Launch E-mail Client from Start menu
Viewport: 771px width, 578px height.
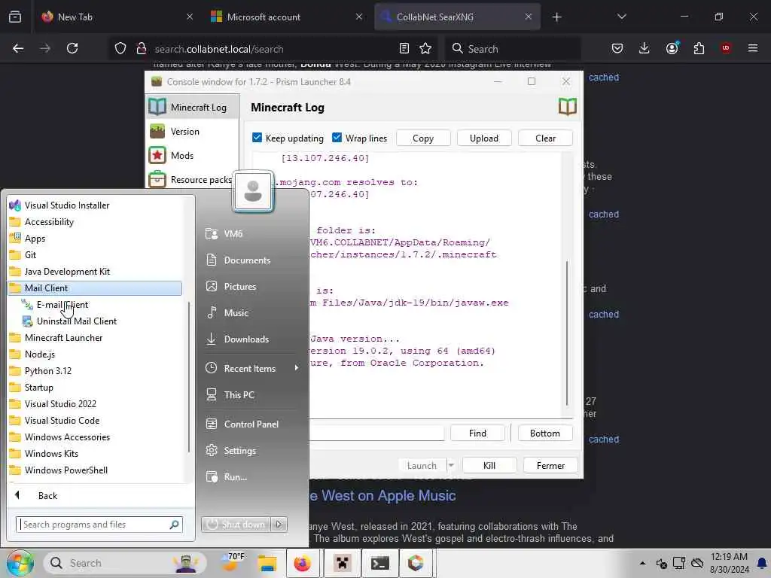(x=62, y=305)
